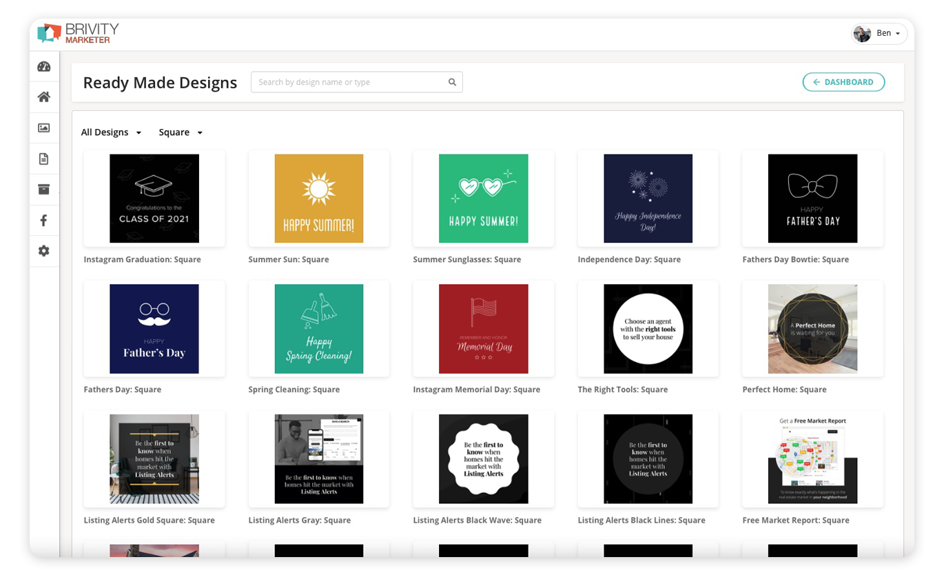Click 'Listing Alerts Black Wave: Square' label
Viewport: 944px width, 575px height.
[x=478, y=521]
